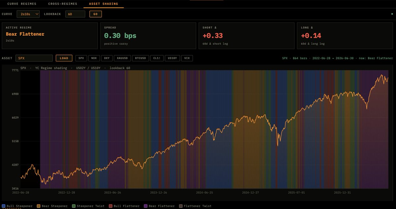This screenshot has width=396, height=209.
Task: Click the LOAD button
Action: pyautogui.click(x=64, y=58)
